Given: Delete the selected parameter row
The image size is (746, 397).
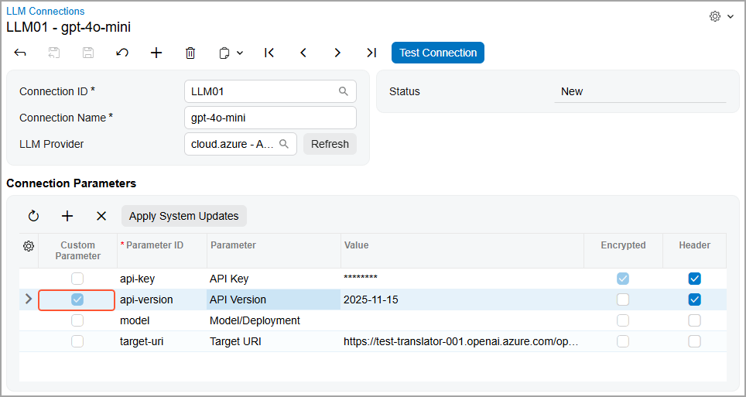Looking at the screenshot, I should click(x=101, y=216).
